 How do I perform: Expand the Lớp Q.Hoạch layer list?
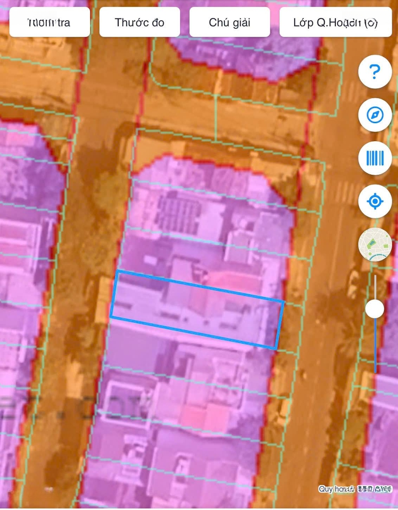[x=335, y=22]
